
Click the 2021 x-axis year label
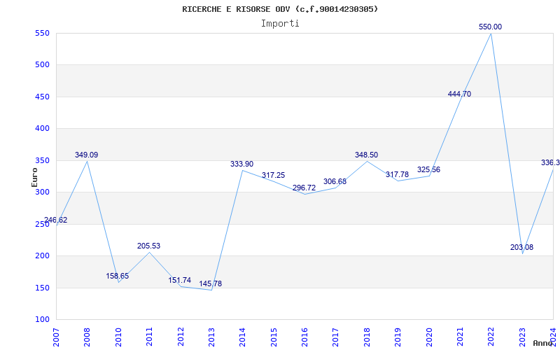pyautogui.click(x=460, y=337)
